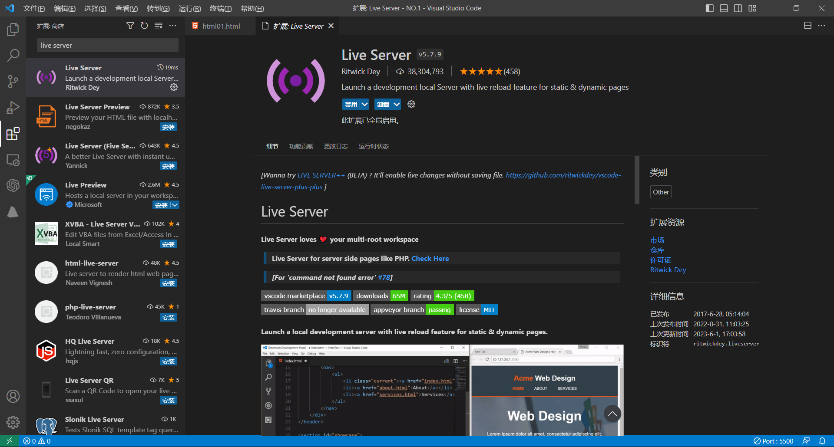Open the 编辑(E) menu

[64, 8]
